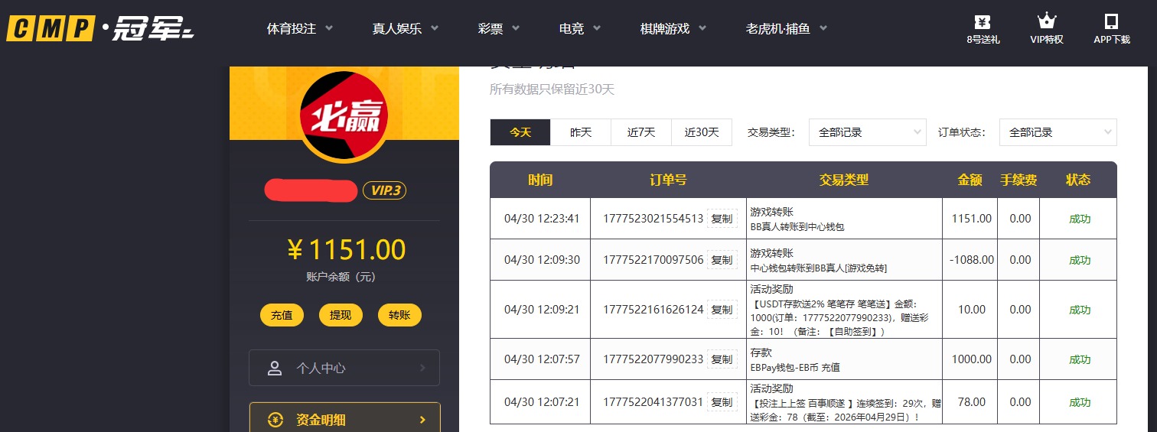Select the 今天 date tab

click(520, 132)
